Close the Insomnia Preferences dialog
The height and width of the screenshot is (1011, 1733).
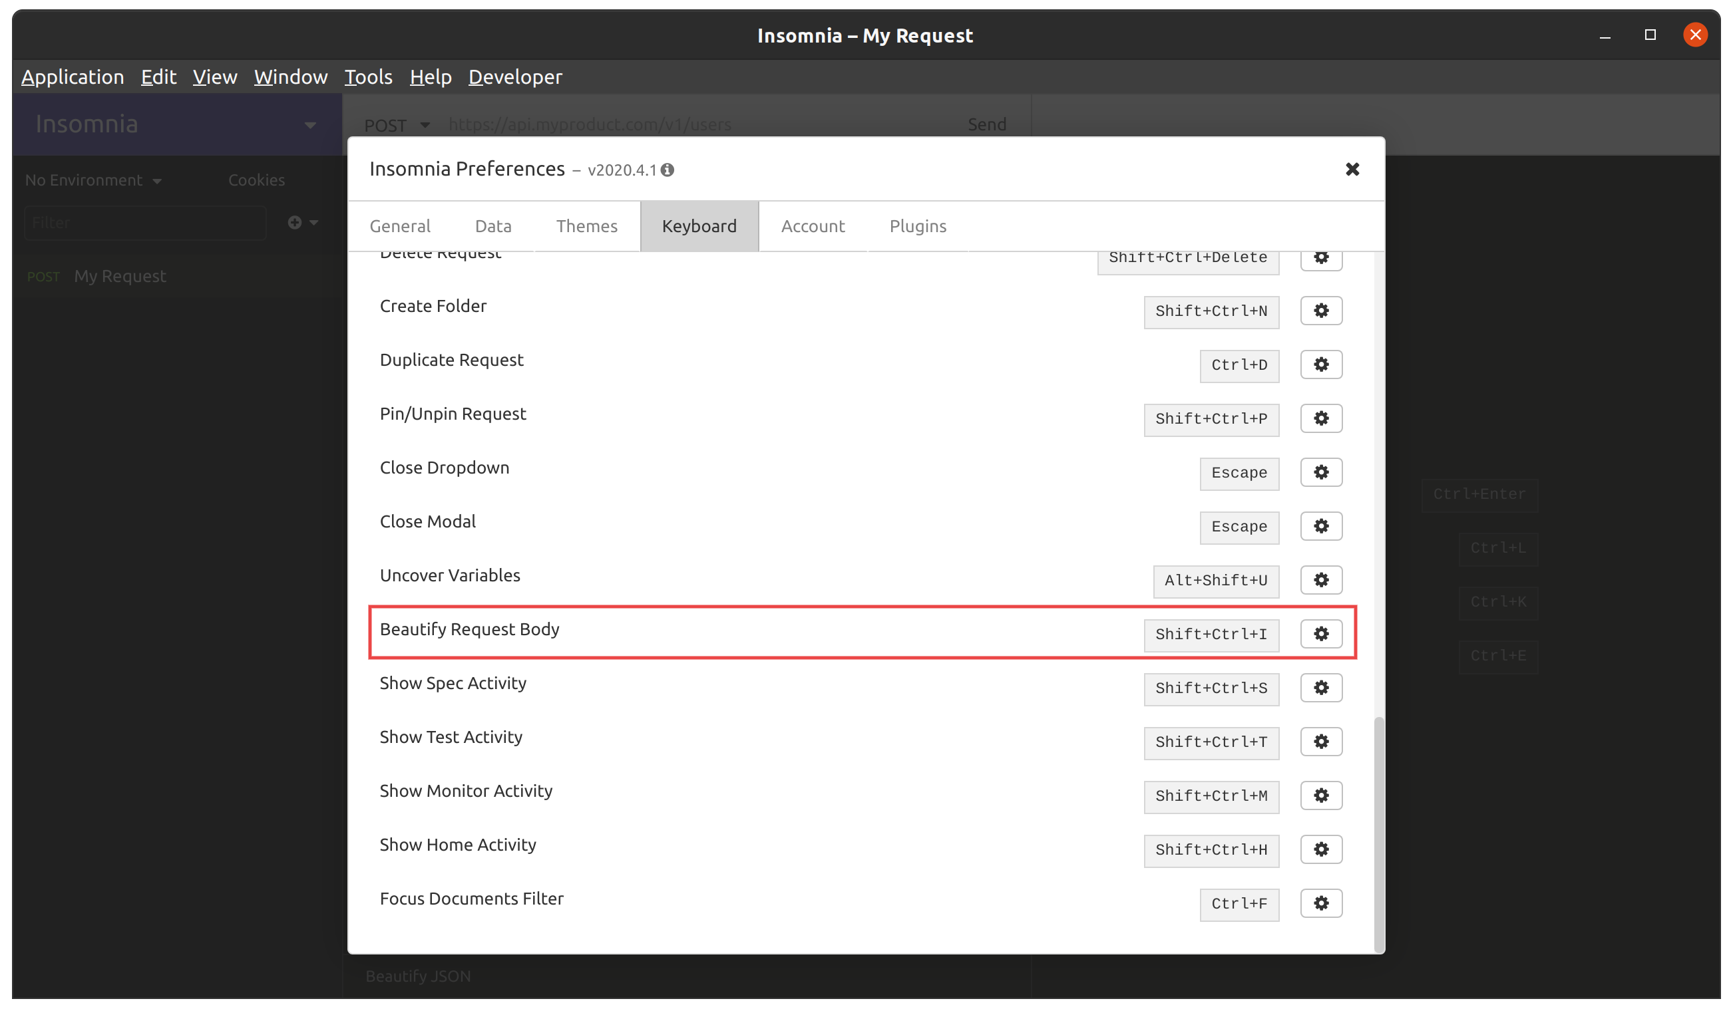pos(1352,169)
